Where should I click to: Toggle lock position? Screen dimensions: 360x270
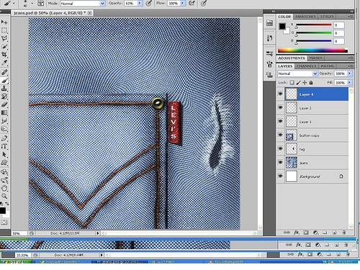[x=305, y=83]
